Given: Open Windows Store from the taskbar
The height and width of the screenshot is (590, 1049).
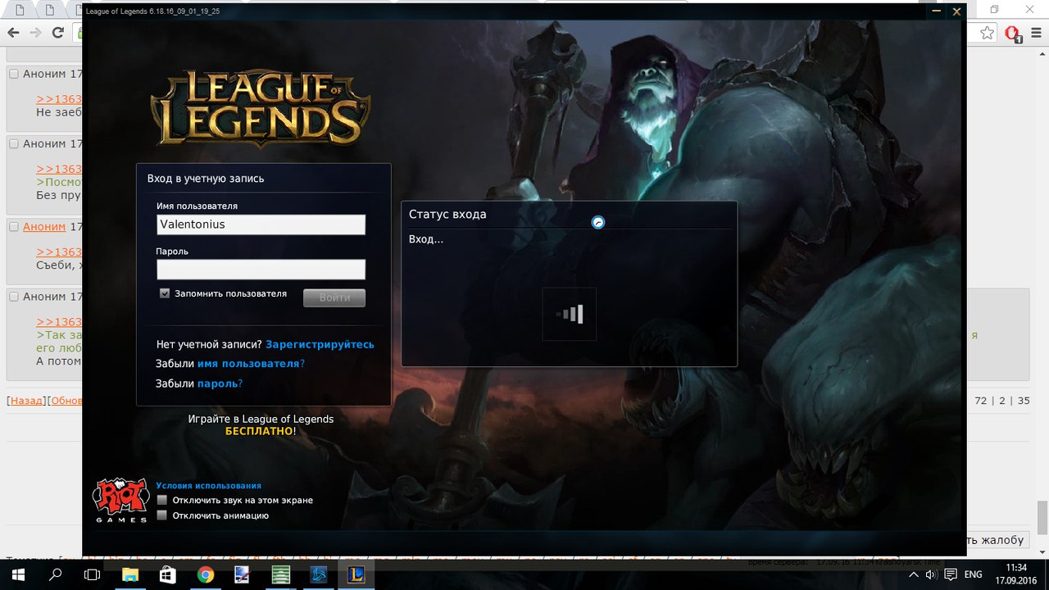Looking at the screenshot, I should (x=168, y=574).
